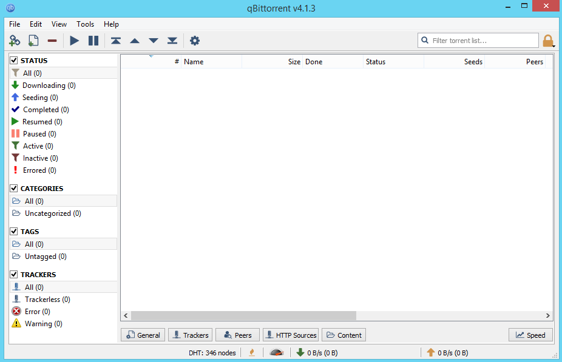Show the Speed graph tab
Viewport: 562px width, 362px height.
530,335
